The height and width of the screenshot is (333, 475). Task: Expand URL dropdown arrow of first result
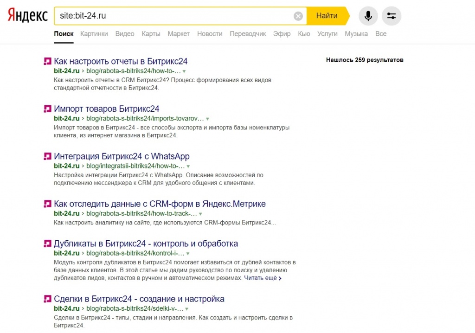point(184,71)
